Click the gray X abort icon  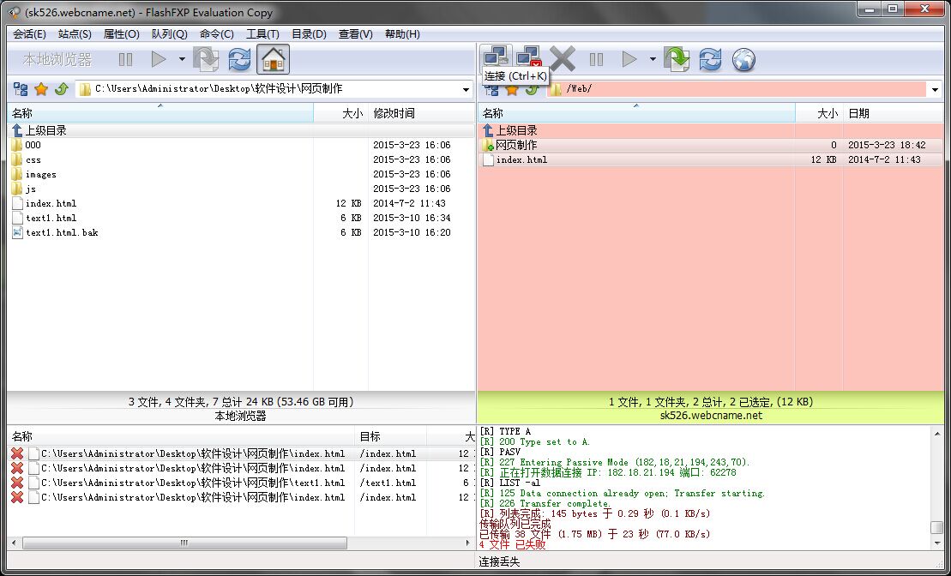(563, 59)
